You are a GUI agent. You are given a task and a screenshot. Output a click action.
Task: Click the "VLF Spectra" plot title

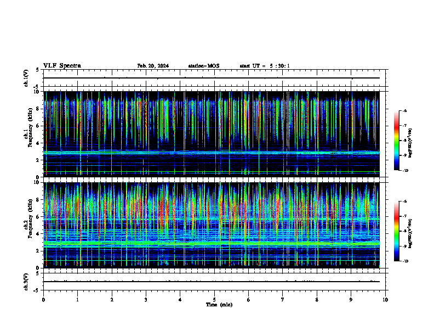62,65
